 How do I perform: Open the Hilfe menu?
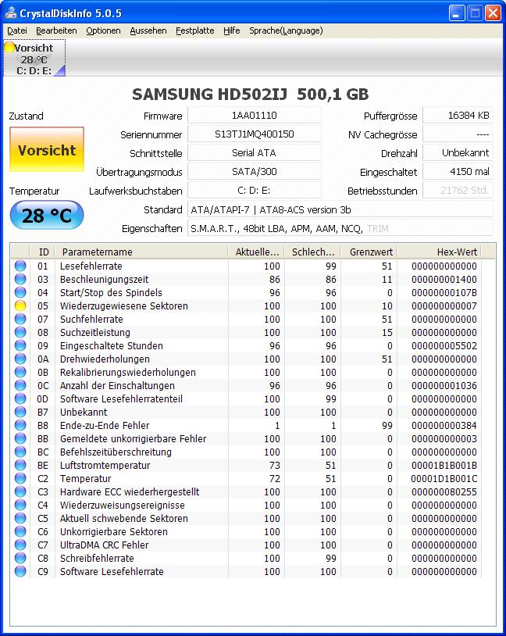(x=231, y=30)
